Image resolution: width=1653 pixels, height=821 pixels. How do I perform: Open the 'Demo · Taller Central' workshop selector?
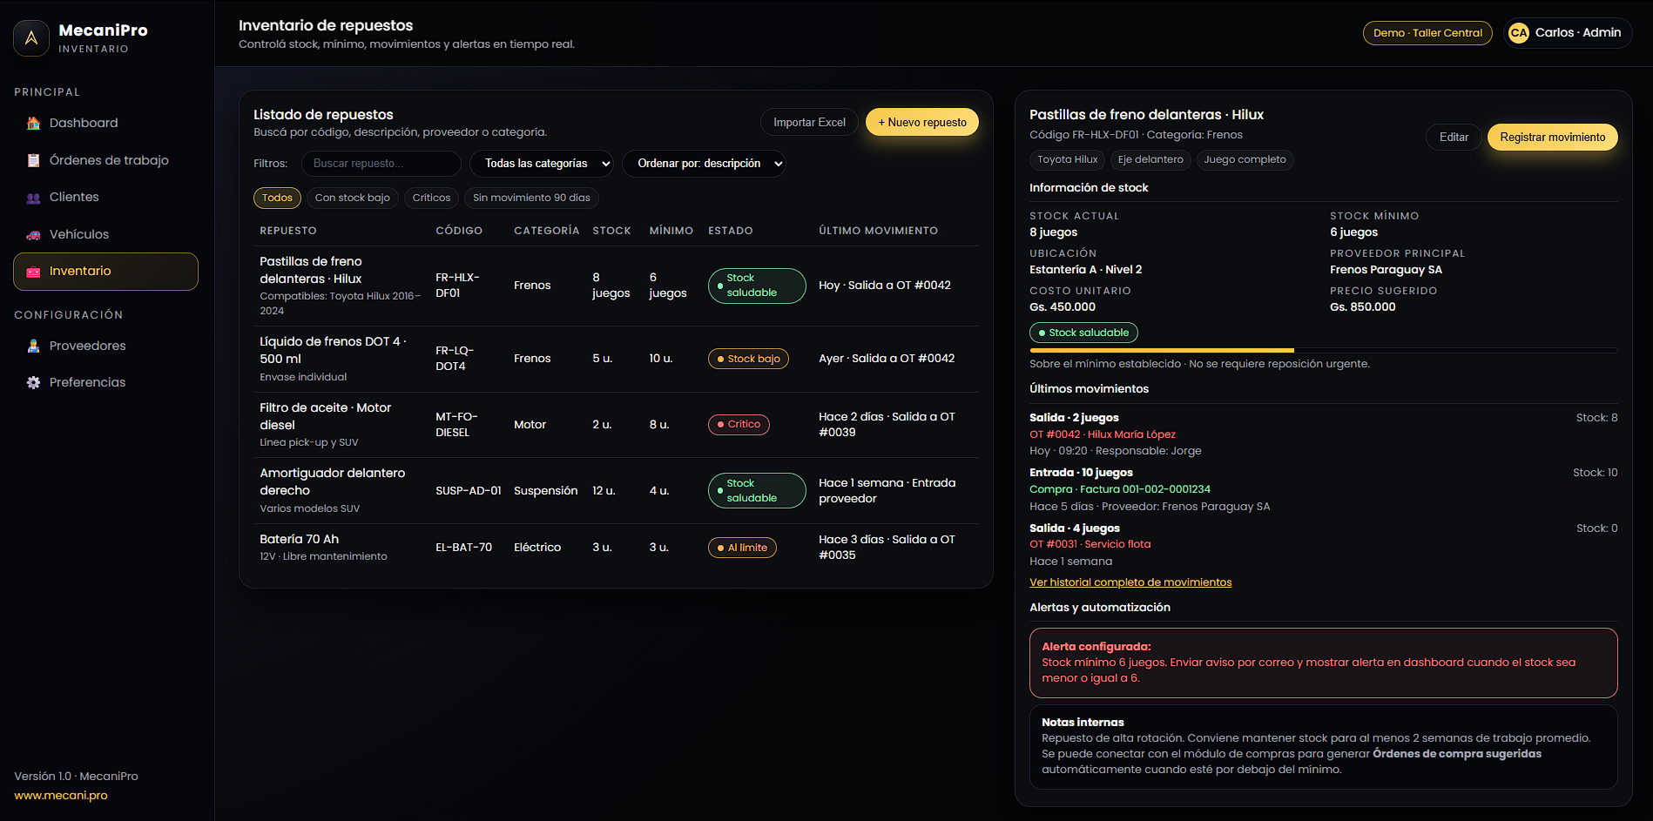pyautogui.click(x=1427, y=33)
